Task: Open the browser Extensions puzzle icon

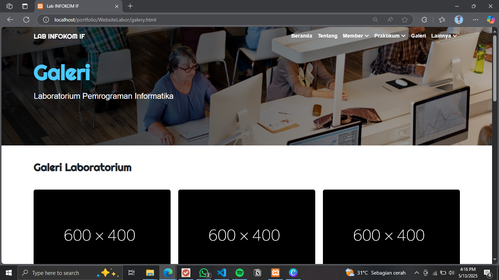Action: coord(424,20)
